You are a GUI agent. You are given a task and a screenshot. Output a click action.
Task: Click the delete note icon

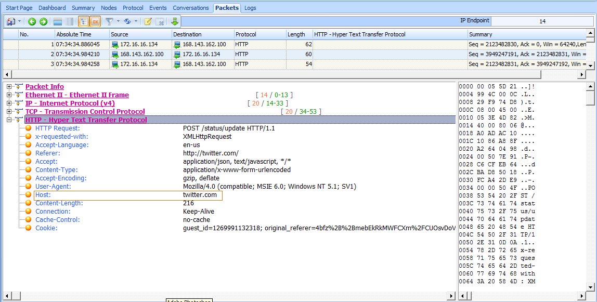click(x=160, y=22)
